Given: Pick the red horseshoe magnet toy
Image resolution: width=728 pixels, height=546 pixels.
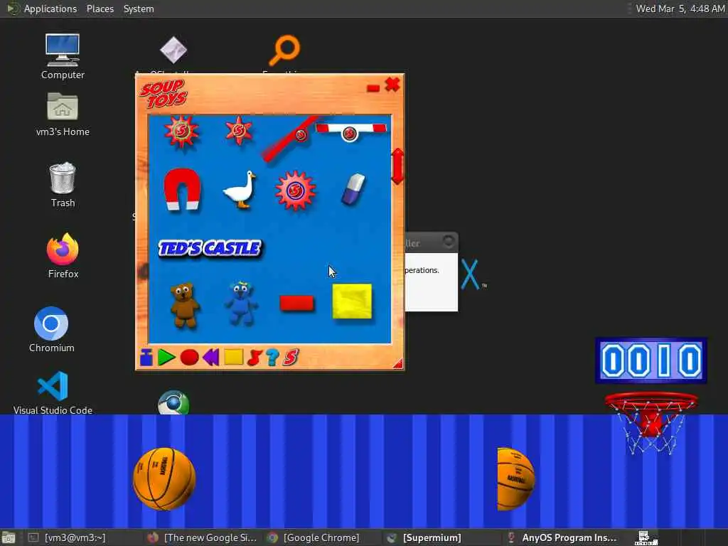Looking at the screenshot, I should tap(183, 189).
